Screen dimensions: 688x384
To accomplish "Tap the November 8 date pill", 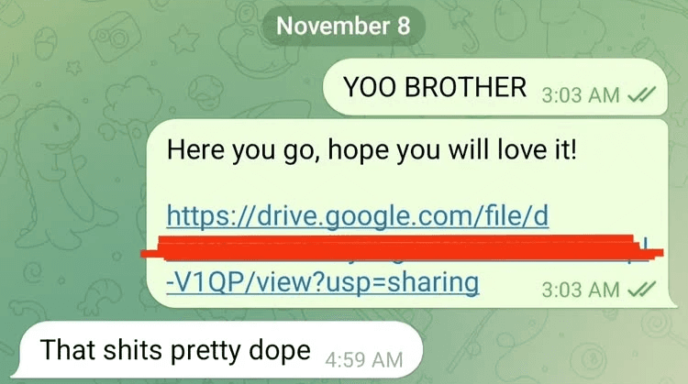I will click(343, 26).
